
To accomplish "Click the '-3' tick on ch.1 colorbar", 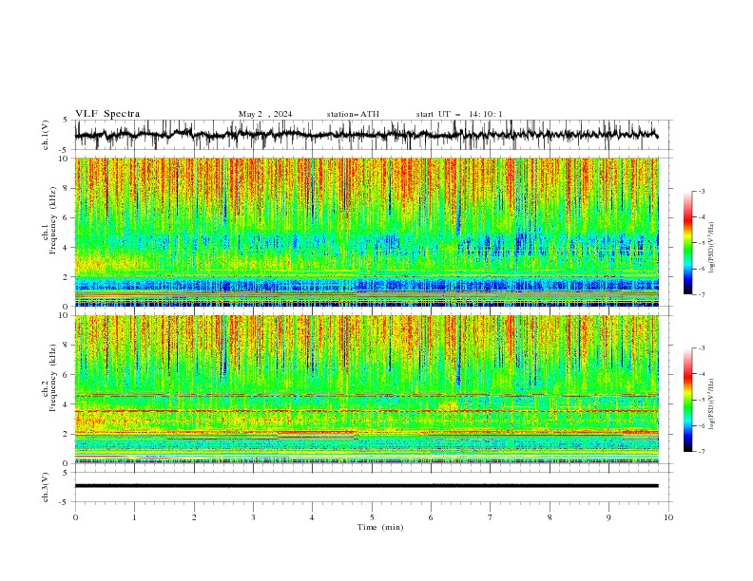I will [x=702, y=191].
